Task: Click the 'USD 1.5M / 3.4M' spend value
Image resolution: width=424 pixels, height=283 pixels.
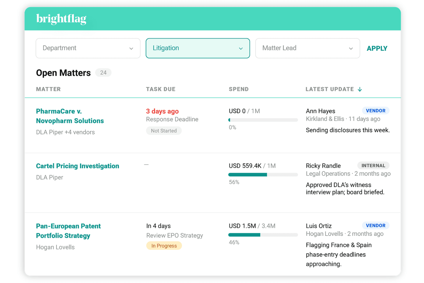Action: click(x=252, y=226)
